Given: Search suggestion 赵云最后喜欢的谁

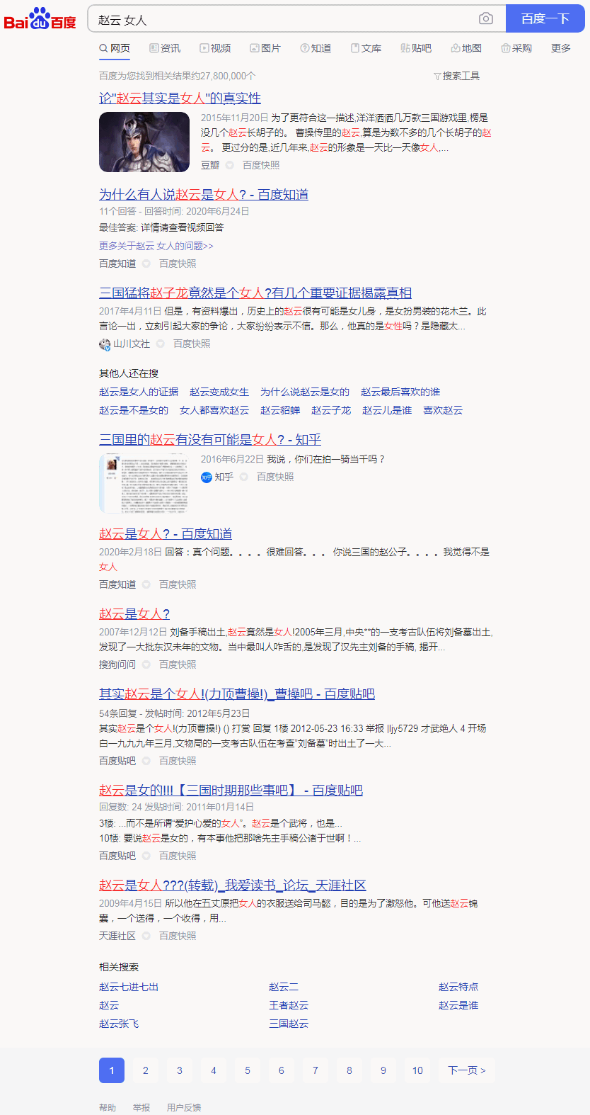Looking at the screenshot, I should pyautogui.click(x=400, y=392).
